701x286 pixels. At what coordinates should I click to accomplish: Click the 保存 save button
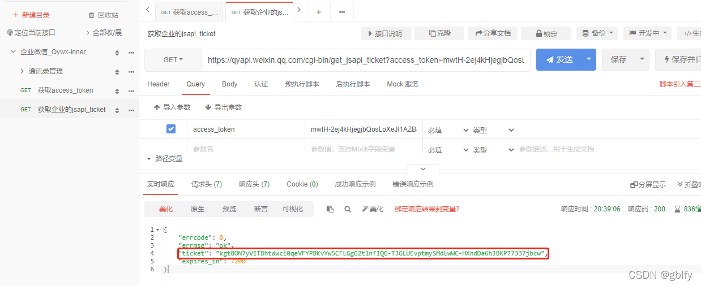[x=618, y=59]
